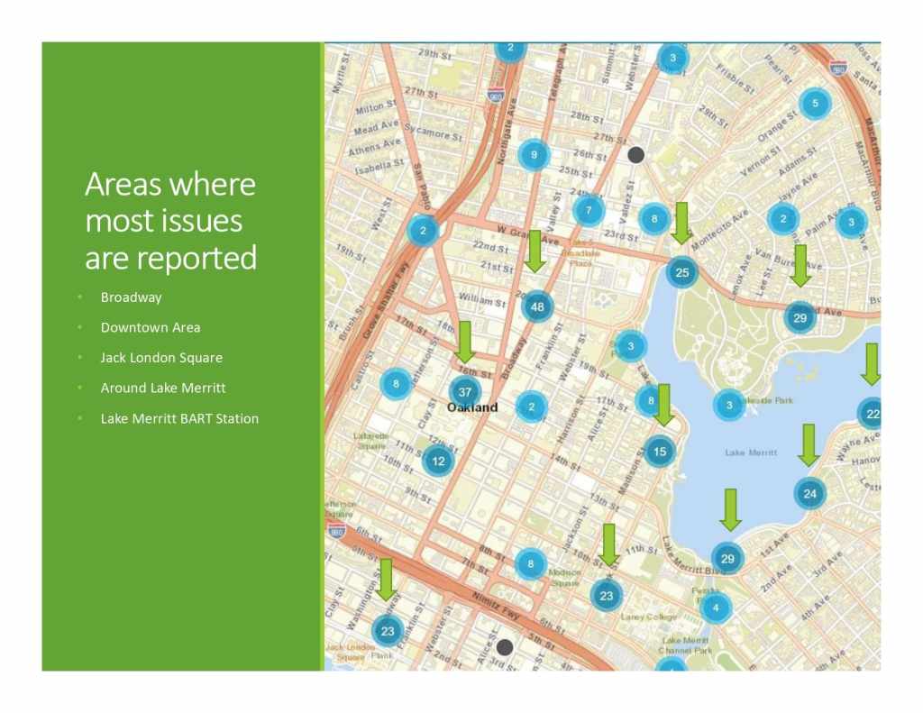Click the cluster marker labeled 5
The width and height of the screenshot is (923, 713).
(x=815, y=104)
